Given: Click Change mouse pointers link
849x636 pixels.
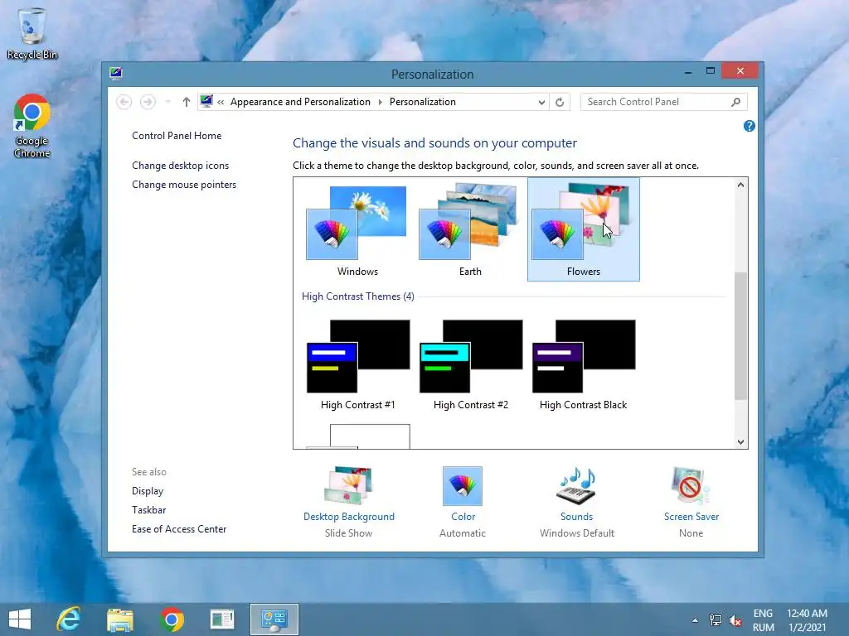Looking at the screenshot, I should pyautogui.click(x=184, y=185).
